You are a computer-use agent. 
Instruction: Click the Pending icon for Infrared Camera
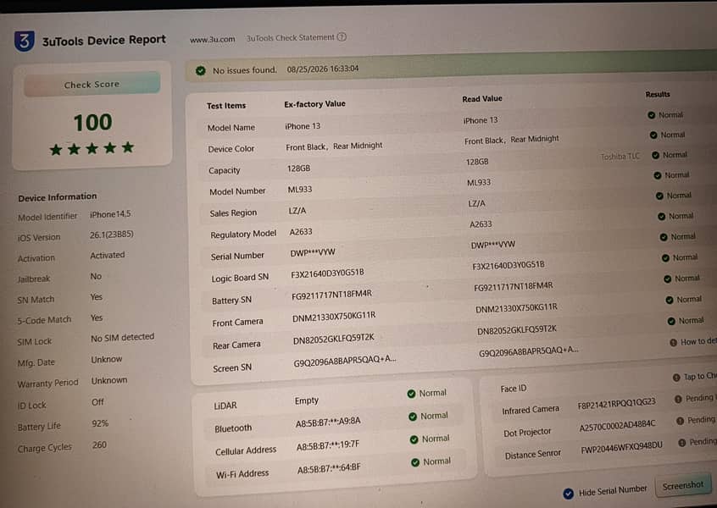(x=678, y=399)
